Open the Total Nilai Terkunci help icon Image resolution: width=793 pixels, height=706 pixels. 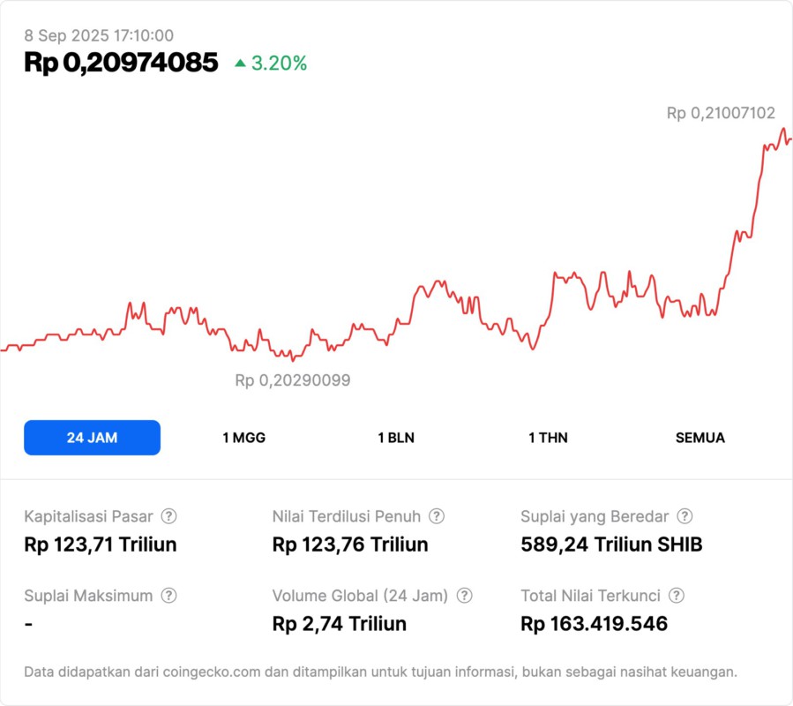click(x=677, y=596)
